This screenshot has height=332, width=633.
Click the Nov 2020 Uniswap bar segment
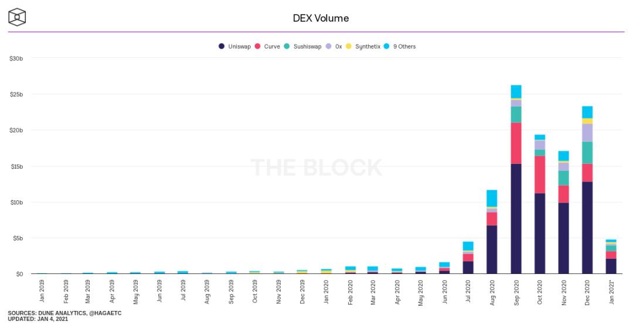click(x=564, y=238)
